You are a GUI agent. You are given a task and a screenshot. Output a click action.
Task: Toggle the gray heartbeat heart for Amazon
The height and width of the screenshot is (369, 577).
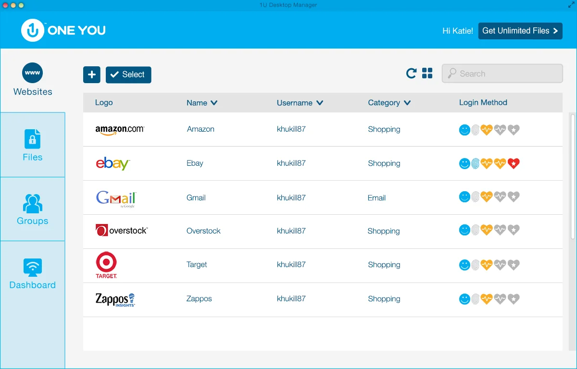pos(500,130)
